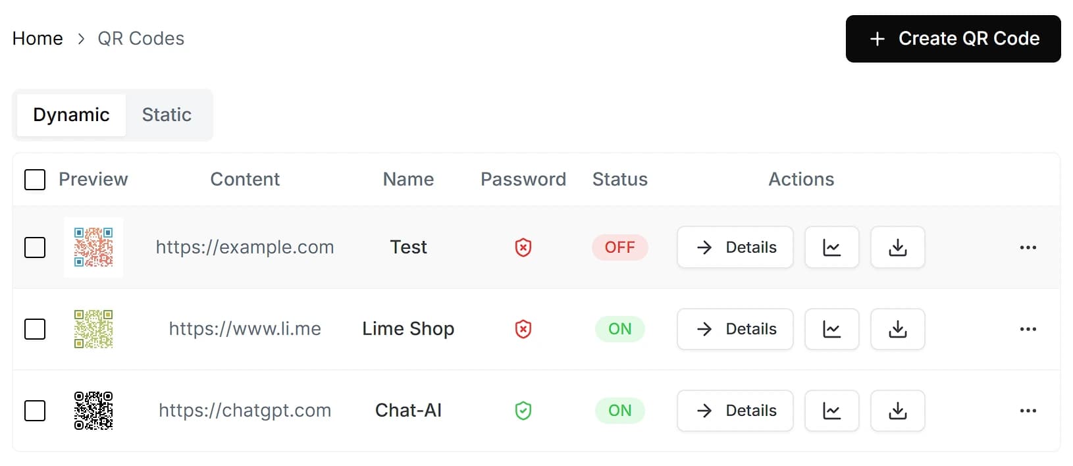Go to Home via the breadcrumb
The height and width of the screenshot is (466, 1073).
tap(37, 38)
